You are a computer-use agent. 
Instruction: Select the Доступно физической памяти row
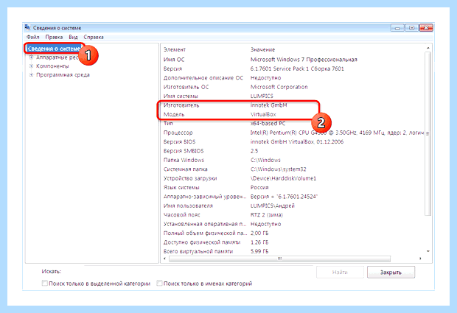tap(293, 242)
